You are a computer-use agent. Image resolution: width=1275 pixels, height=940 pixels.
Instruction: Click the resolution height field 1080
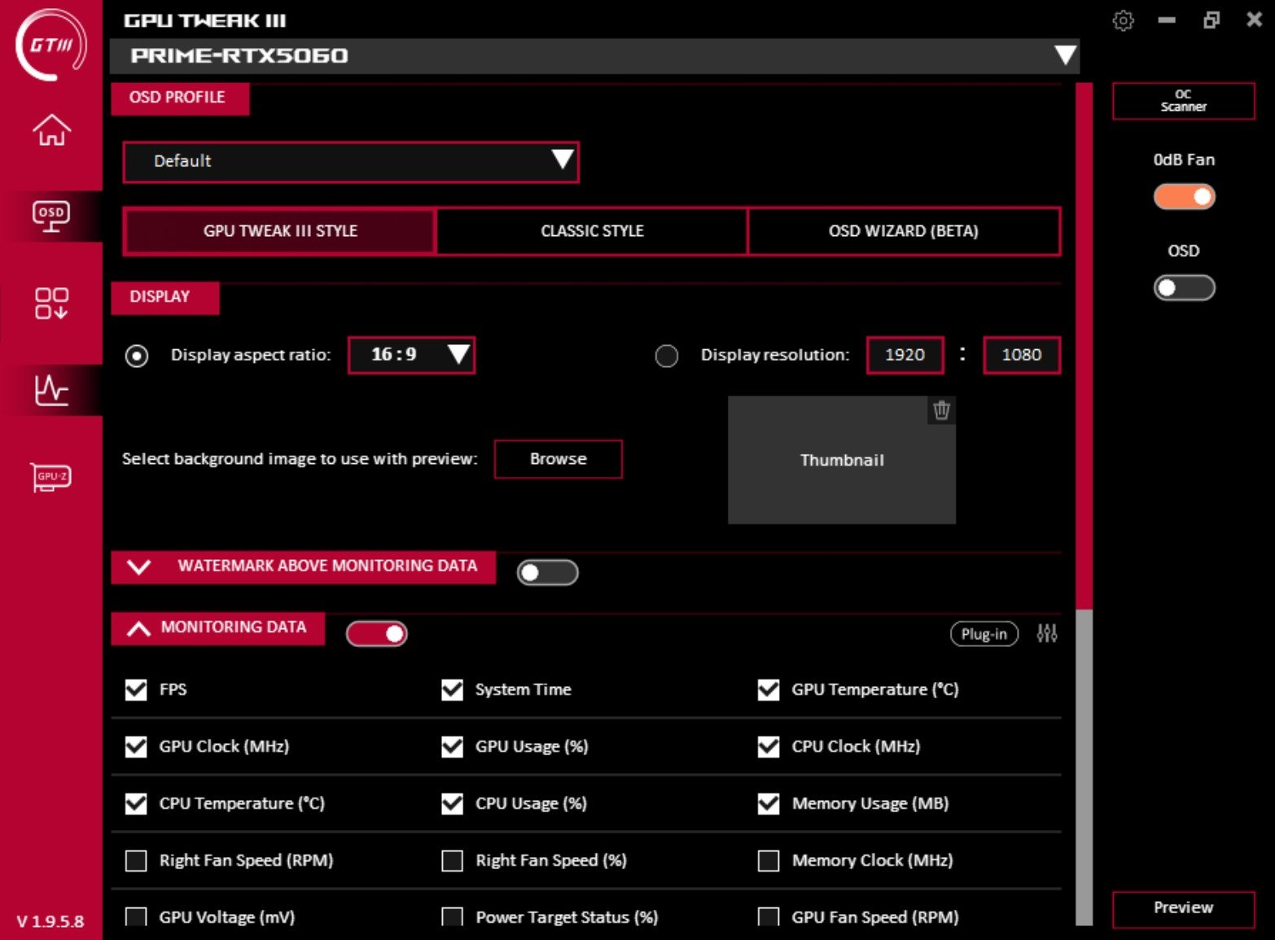1022,355
